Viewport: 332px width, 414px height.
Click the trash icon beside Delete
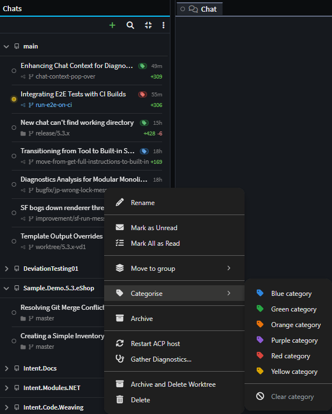pyautogui.click(x=120, y=400)
